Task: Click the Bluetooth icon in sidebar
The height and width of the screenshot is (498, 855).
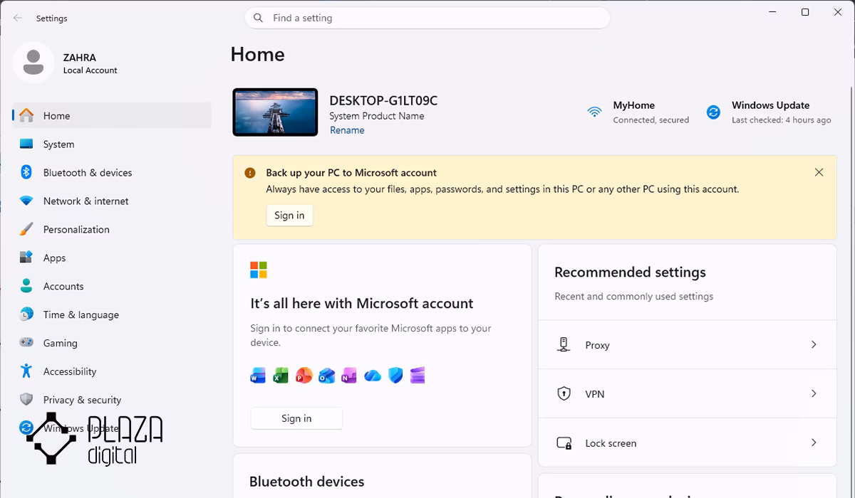Action: (26, 172)
